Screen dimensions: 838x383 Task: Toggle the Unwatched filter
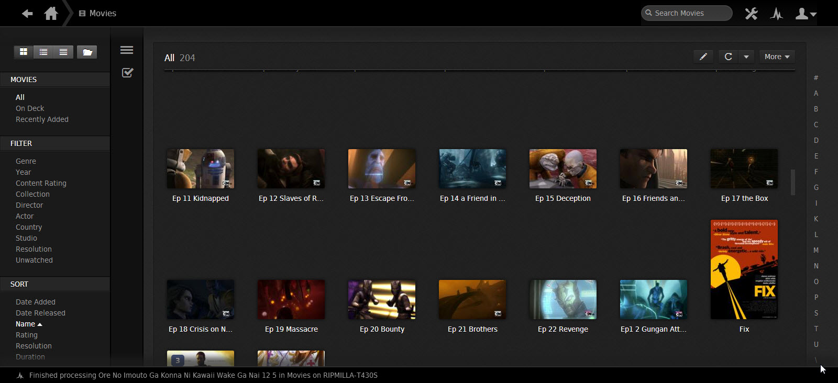tap(34, 260)
